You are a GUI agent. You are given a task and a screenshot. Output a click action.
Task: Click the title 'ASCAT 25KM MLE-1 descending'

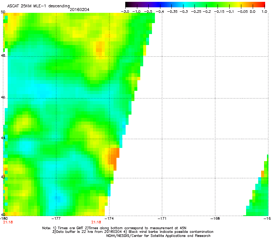click(38, 6)
